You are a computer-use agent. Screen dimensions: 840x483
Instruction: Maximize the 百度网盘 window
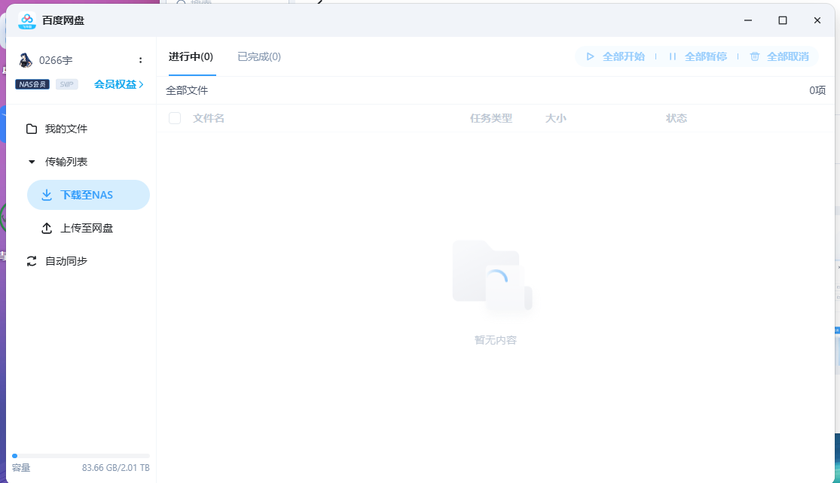(x=783, y=20)
